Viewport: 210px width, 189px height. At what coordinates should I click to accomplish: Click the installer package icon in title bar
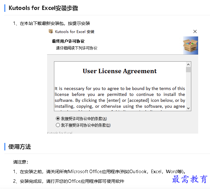click(51, 31)
